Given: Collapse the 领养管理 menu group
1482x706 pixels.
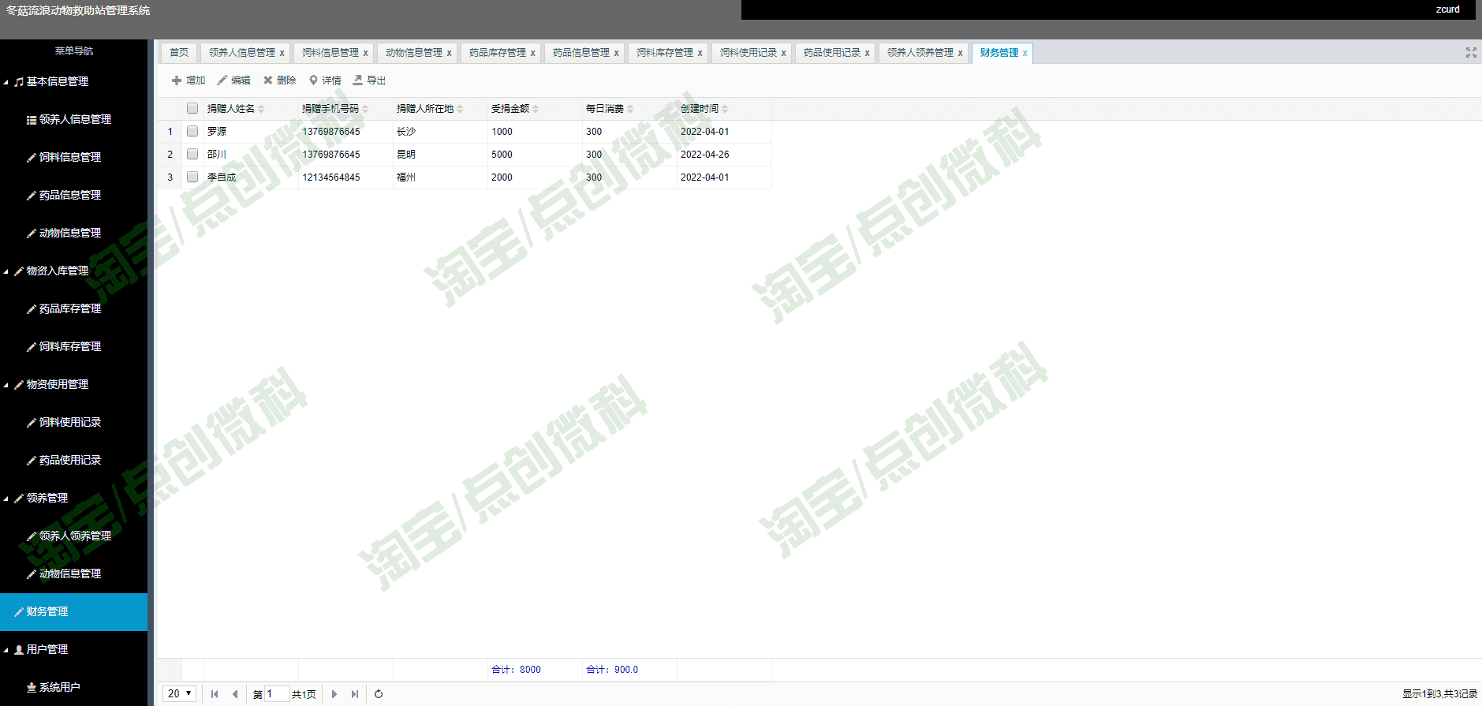Looking at the screenshot, I should tap(6, 499).
